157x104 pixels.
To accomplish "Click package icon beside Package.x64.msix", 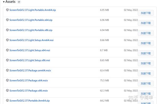I will click(x=7, y=81).
